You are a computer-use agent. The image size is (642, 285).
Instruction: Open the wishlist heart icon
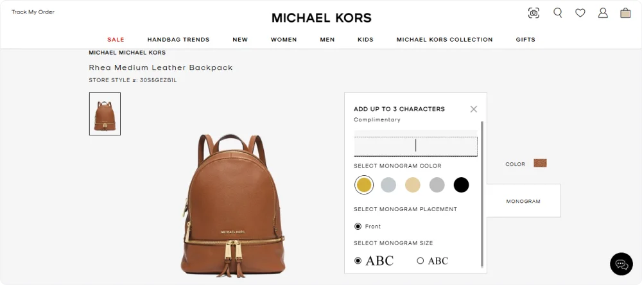580,13
